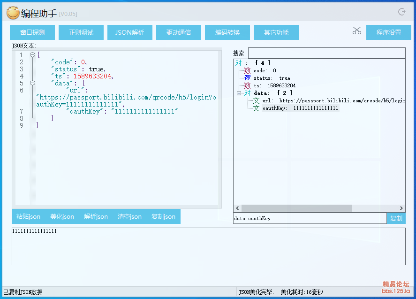Fold the root brace at line 1
Screen dimensions: 416x299
[32, 55]
